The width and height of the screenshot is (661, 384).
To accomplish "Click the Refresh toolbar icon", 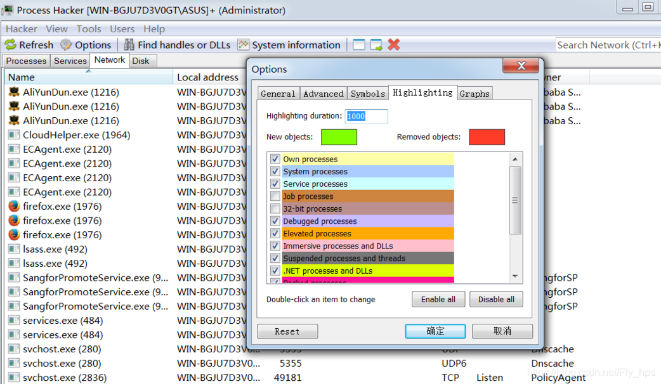I will tap(10, 44).
